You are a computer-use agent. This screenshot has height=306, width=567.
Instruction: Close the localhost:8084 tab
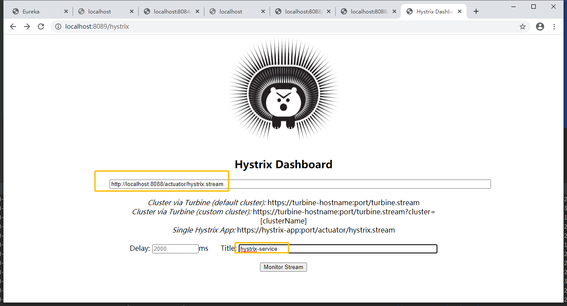pos(197,12)
